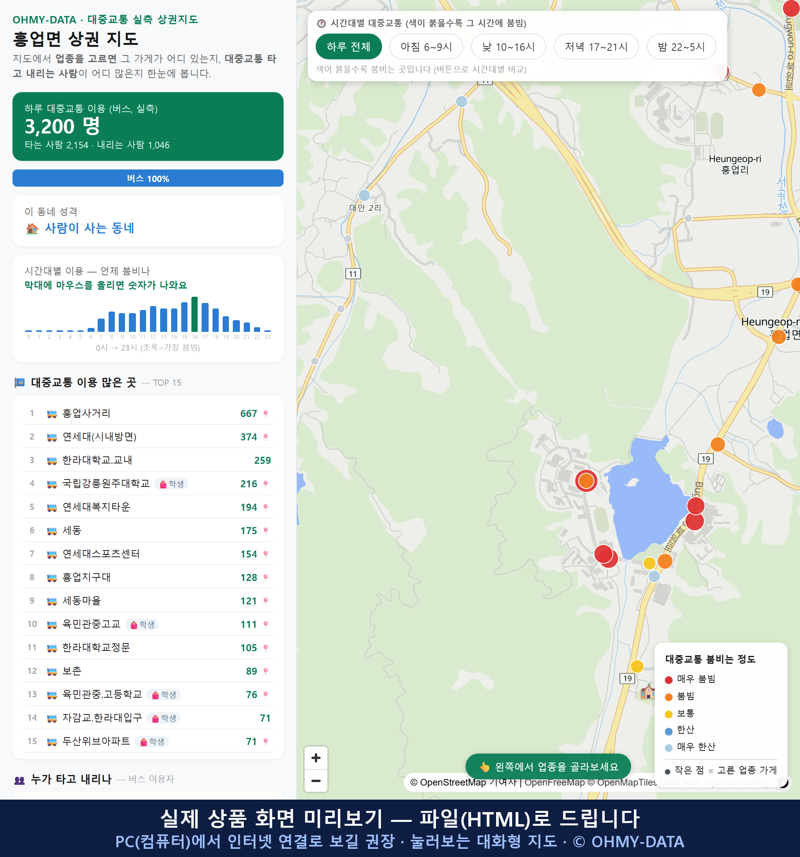
Task: Click the light blue 매우 한산 legend dot
Action: [668, 748]
